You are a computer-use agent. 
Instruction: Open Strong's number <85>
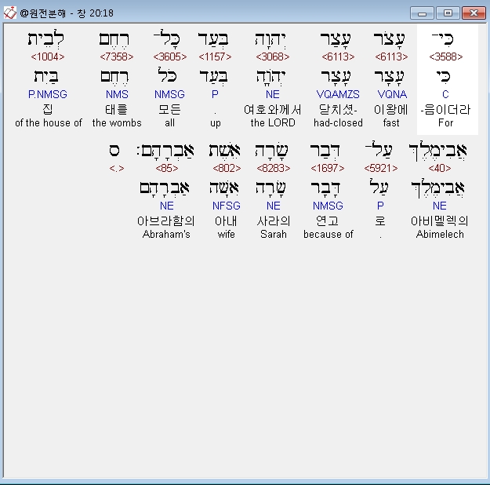pos(166,169)
